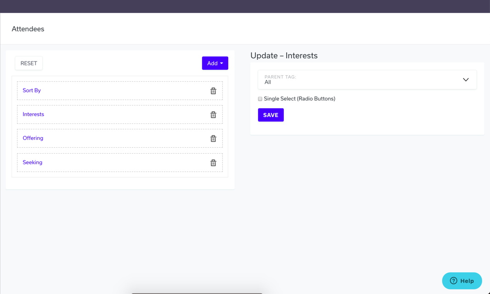
Task: Select the Offering filter
Action: 33,138
